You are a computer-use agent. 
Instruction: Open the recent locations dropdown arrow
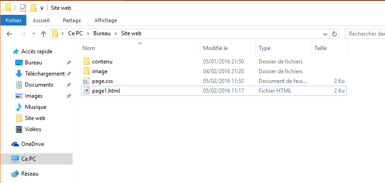point(34,34)
